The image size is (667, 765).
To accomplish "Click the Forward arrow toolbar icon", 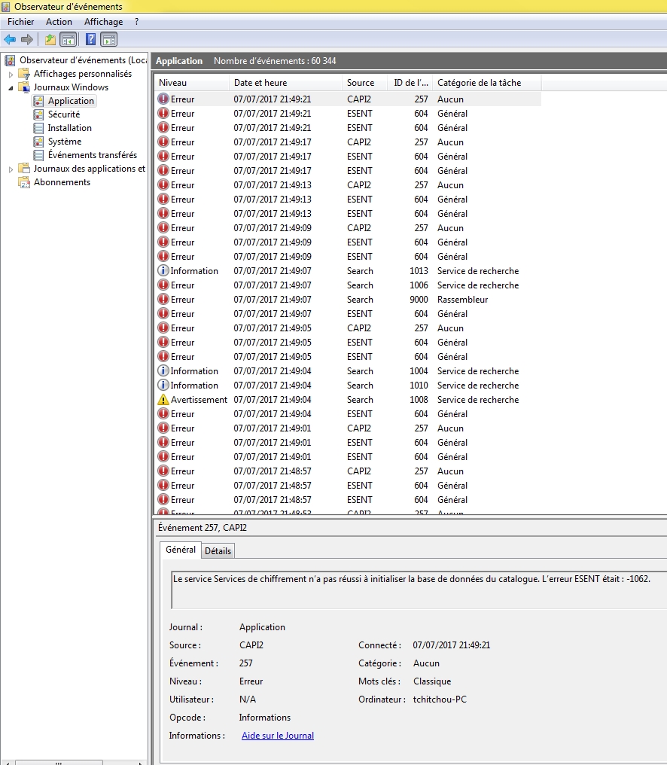I will click(x=27, y=39).
